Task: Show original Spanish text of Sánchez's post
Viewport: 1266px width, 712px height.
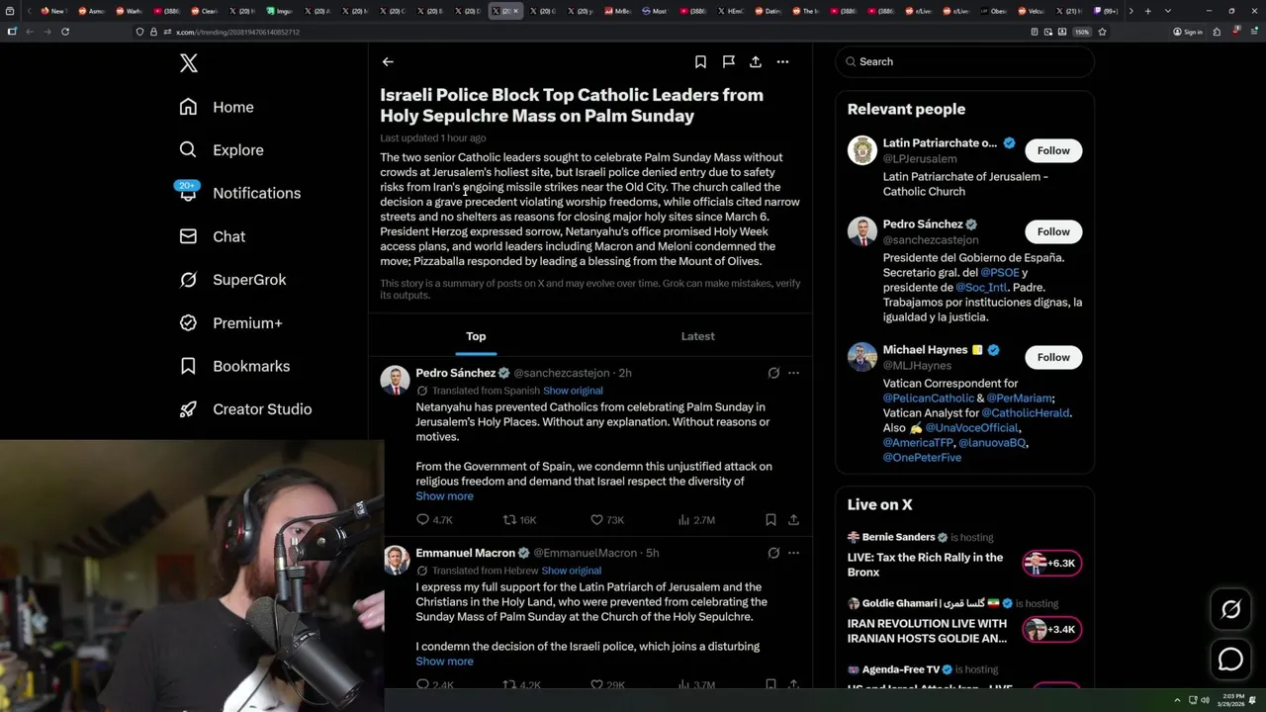Action: tap(573, 391)
